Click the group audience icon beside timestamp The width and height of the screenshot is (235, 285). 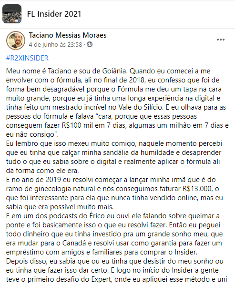point(90,44)
